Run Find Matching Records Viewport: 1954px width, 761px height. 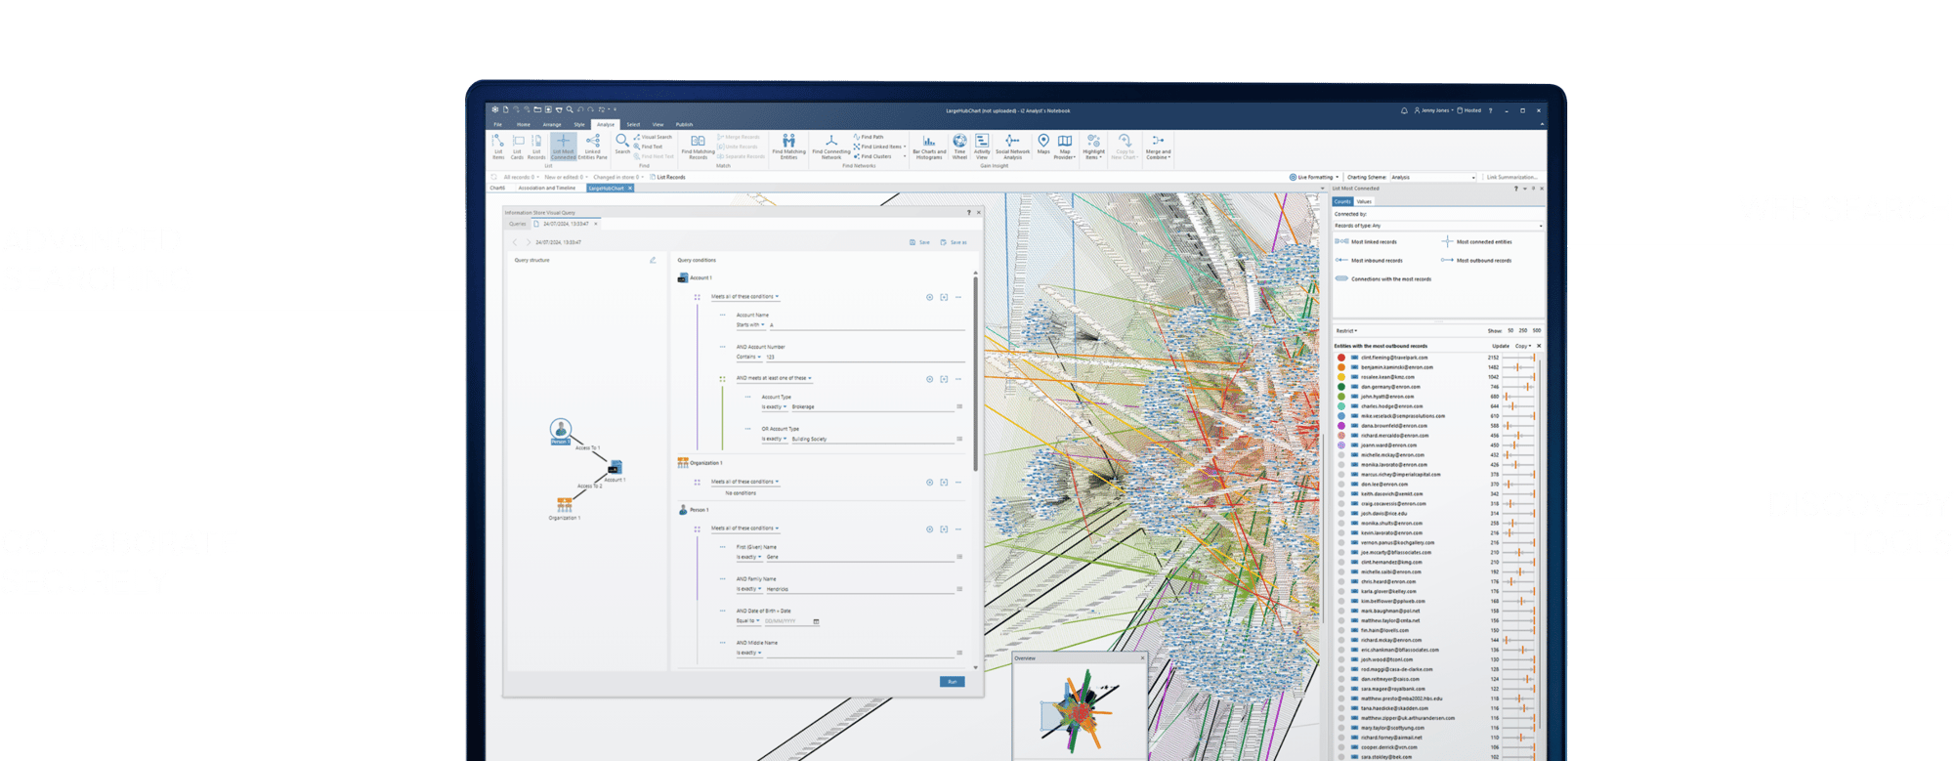[698, 147]
